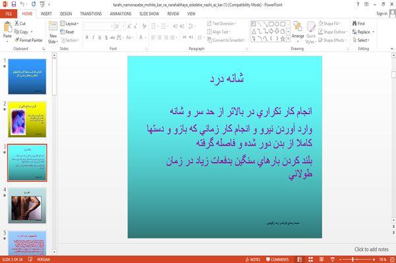396x263 pixels.
Task: Switch to the INSERT tab
Action: click(46, 14)
